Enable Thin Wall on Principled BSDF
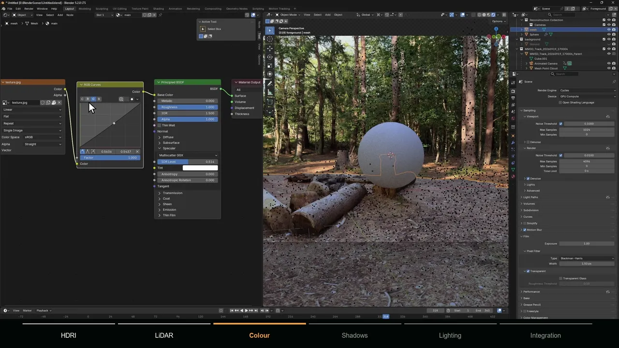This screenshot has width=619, height=348. coord(160,125)
